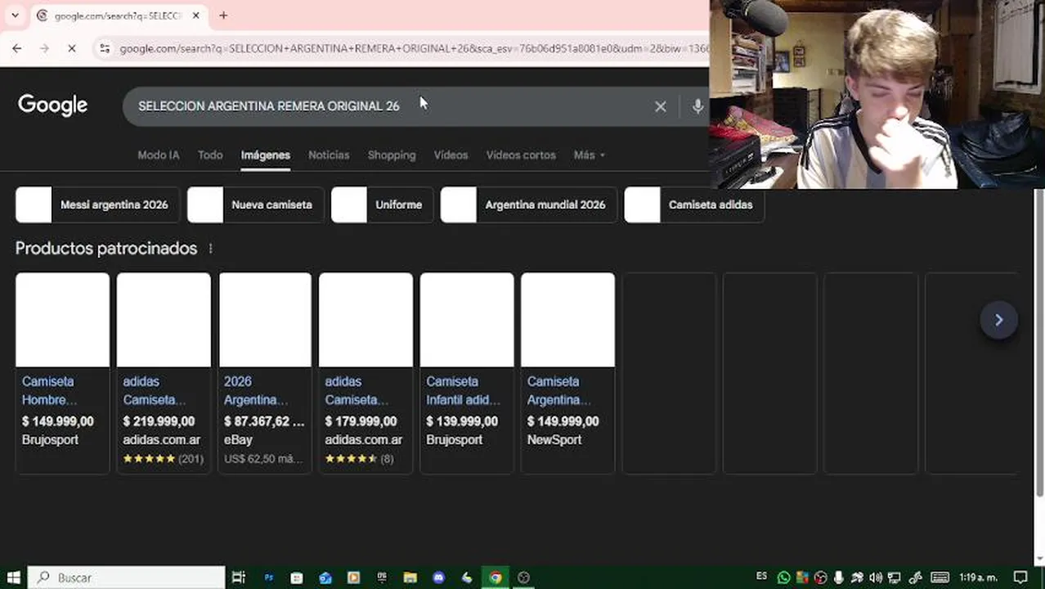This screenshot has height=589, width=1045.
Task: Click the (8) star rating under adidas.com.ar
Action: [359, 459]
